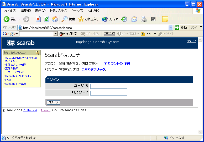The image size is (204, 142).
Task: Click the パスワード input field
Action: click(109, 93)
